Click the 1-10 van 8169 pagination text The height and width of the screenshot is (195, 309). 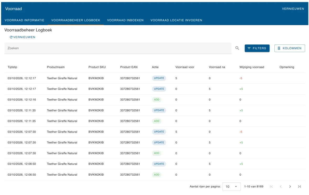click(x=254, y=187)
